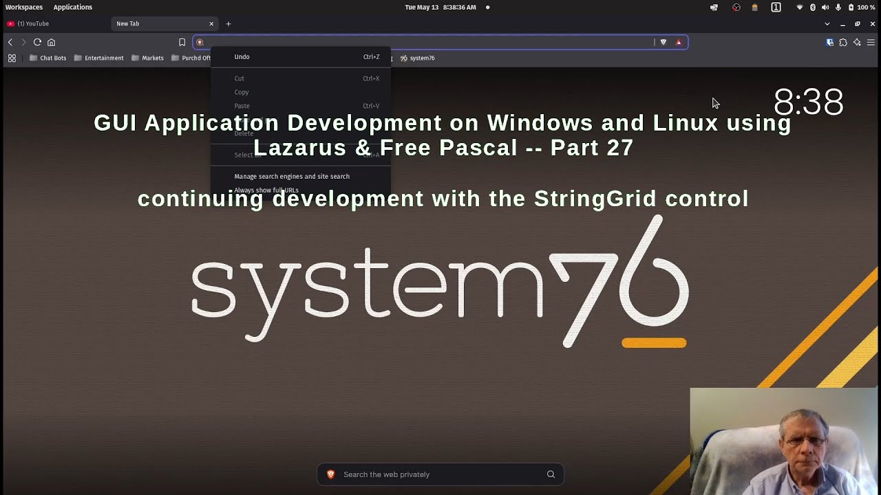Open the Workspaces panel button
The image size is (881, 495).
[x=24, y=7]
